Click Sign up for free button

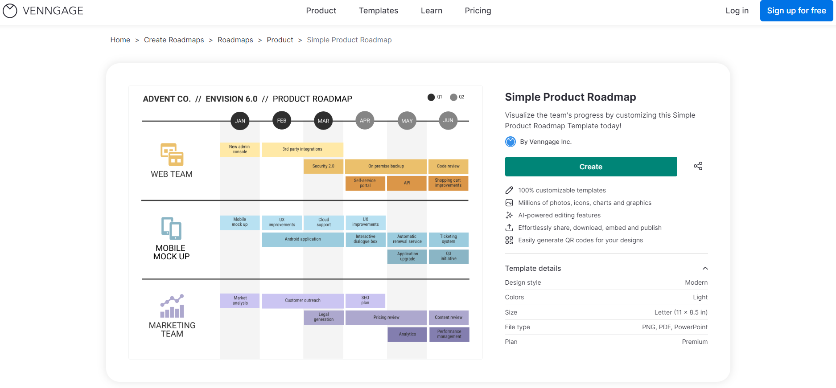[796, 11]
